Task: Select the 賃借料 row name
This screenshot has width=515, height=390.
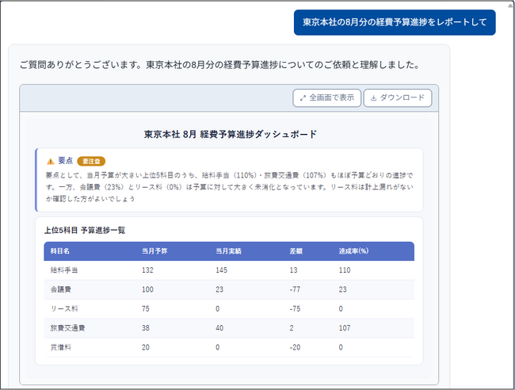Action: click(x=61, y=347)
